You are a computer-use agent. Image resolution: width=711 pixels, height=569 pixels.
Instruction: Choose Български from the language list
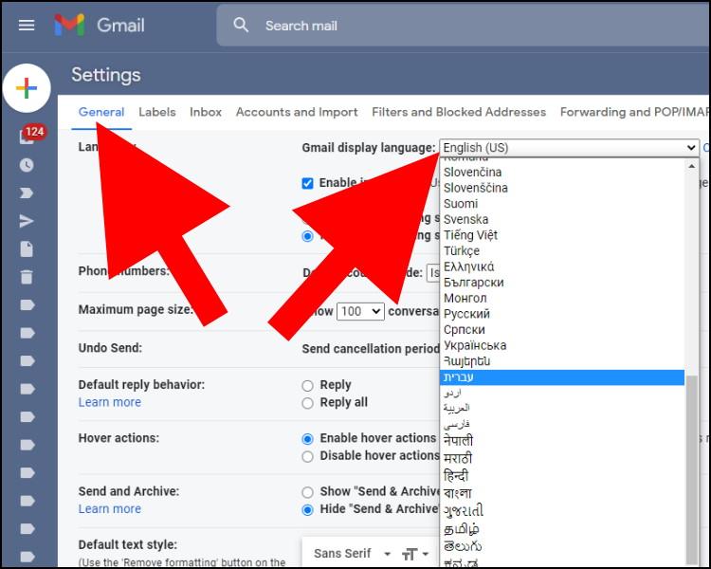click(x=562, y=283)
